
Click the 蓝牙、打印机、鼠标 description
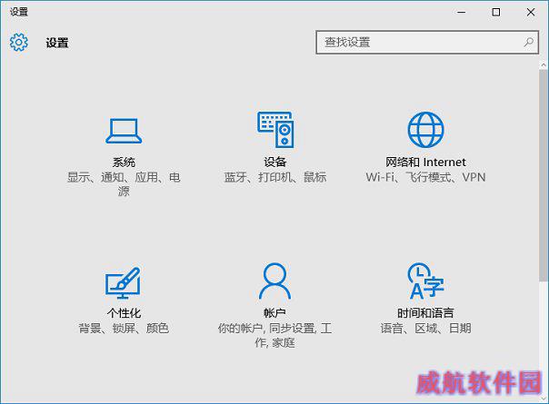coord(275,177)
